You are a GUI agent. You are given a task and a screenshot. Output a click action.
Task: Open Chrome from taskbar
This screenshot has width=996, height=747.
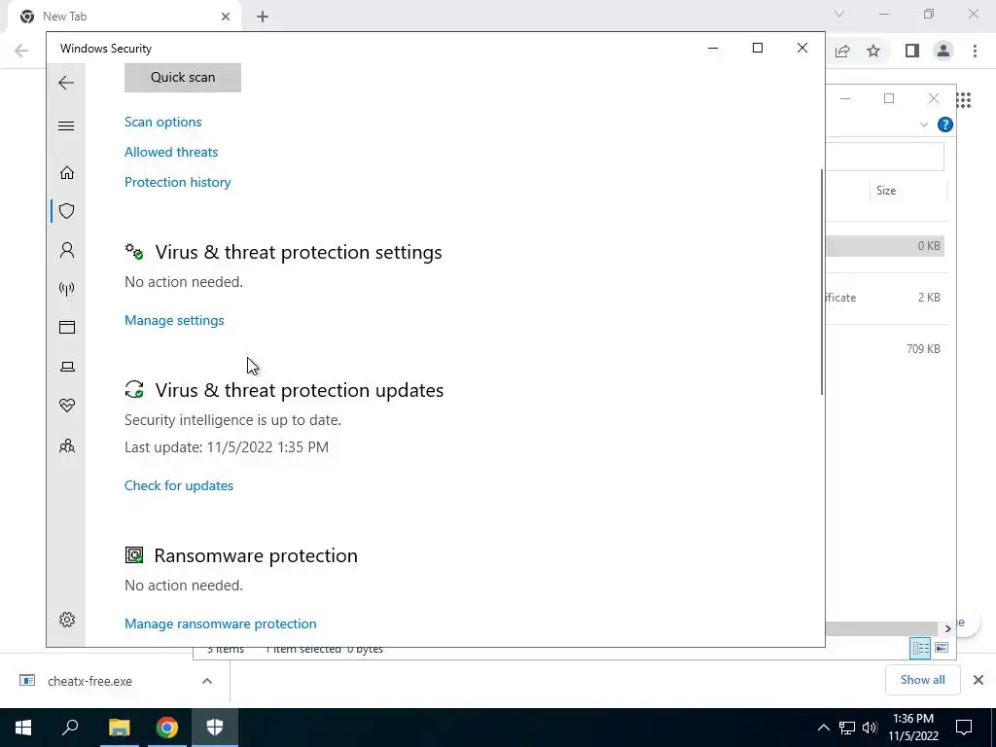[x=167, y=728]
